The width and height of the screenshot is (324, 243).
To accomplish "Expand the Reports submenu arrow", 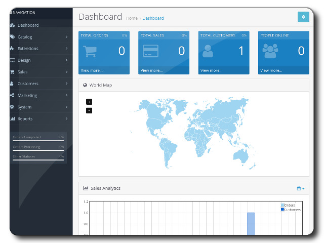I will [66, 118].
